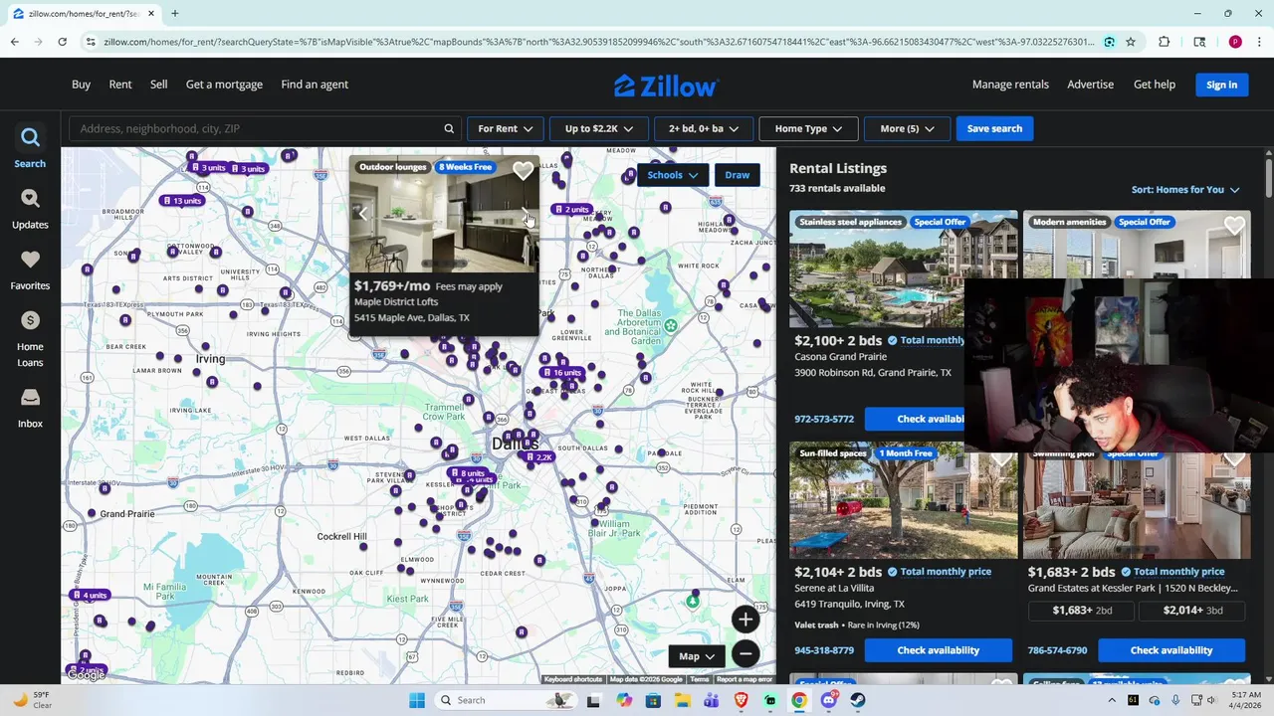This screenshot has width=1274, height=716.
Task: Click the Sign in button
Action: coord(1221,85)
